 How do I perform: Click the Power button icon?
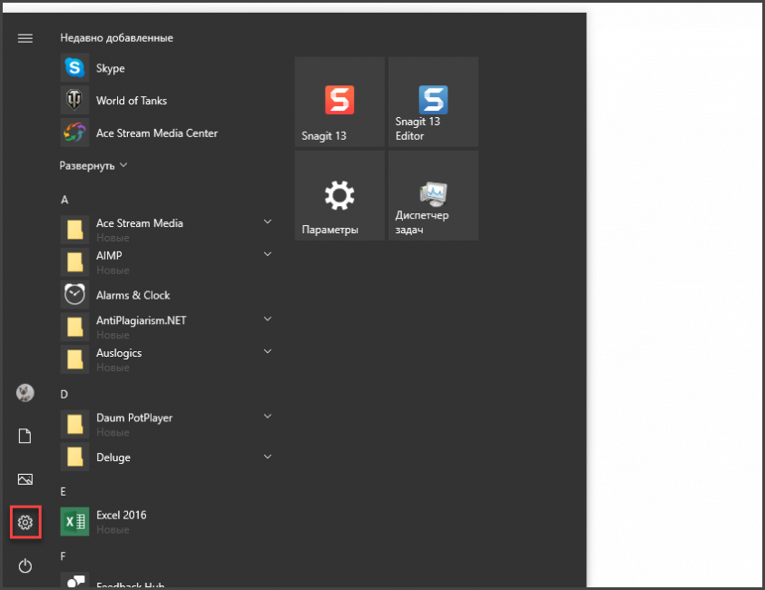pyautogui.click(x=25, y=566)
